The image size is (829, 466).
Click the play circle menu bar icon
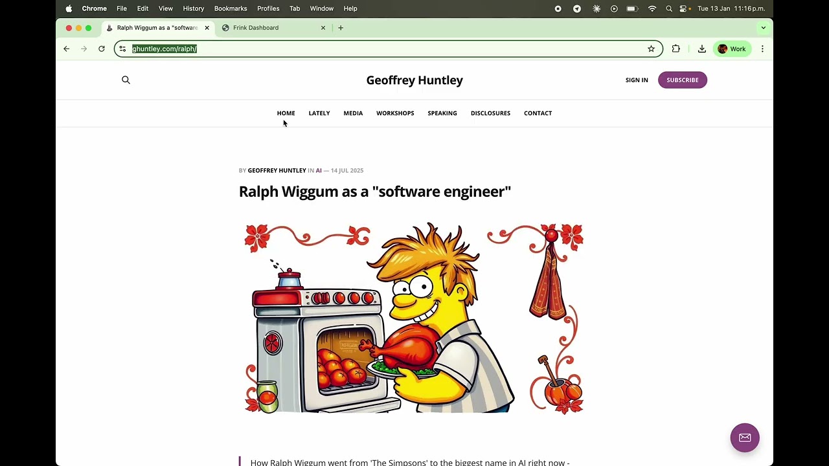614,8
